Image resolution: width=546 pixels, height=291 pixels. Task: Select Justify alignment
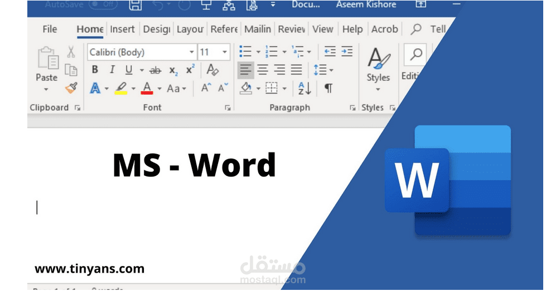point(297,70)
